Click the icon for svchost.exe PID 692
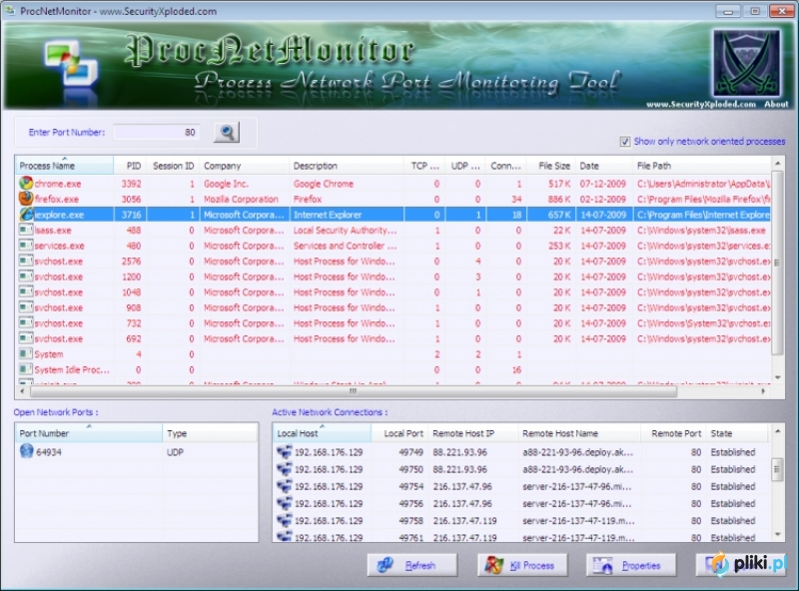Image resolution: width=799 pixels, height=591 pixels. 26,338
